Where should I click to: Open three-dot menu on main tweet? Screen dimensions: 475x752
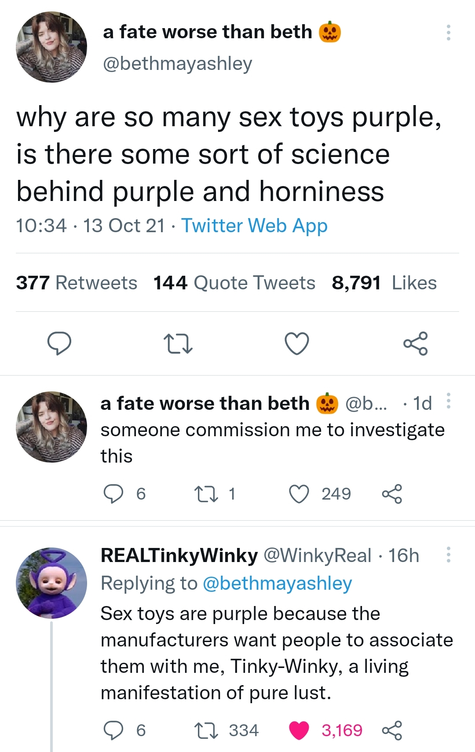pyautogui.click(x=448, y=33)
